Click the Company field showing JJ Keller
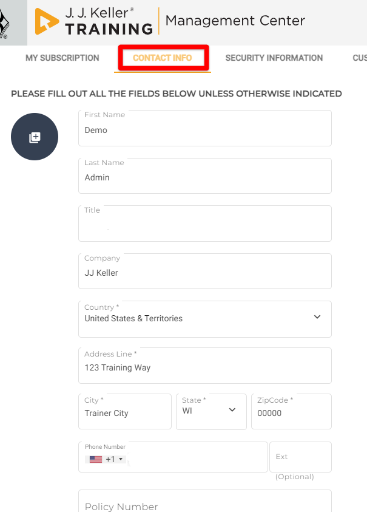The image size is (367, 512). 204,273
